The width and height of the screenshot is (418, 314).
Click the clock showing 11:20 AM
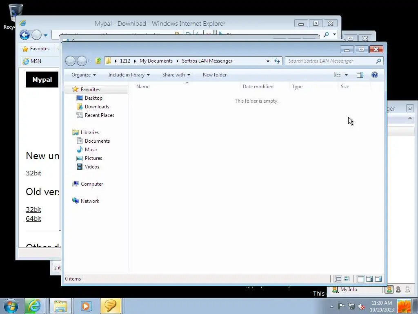382,303
